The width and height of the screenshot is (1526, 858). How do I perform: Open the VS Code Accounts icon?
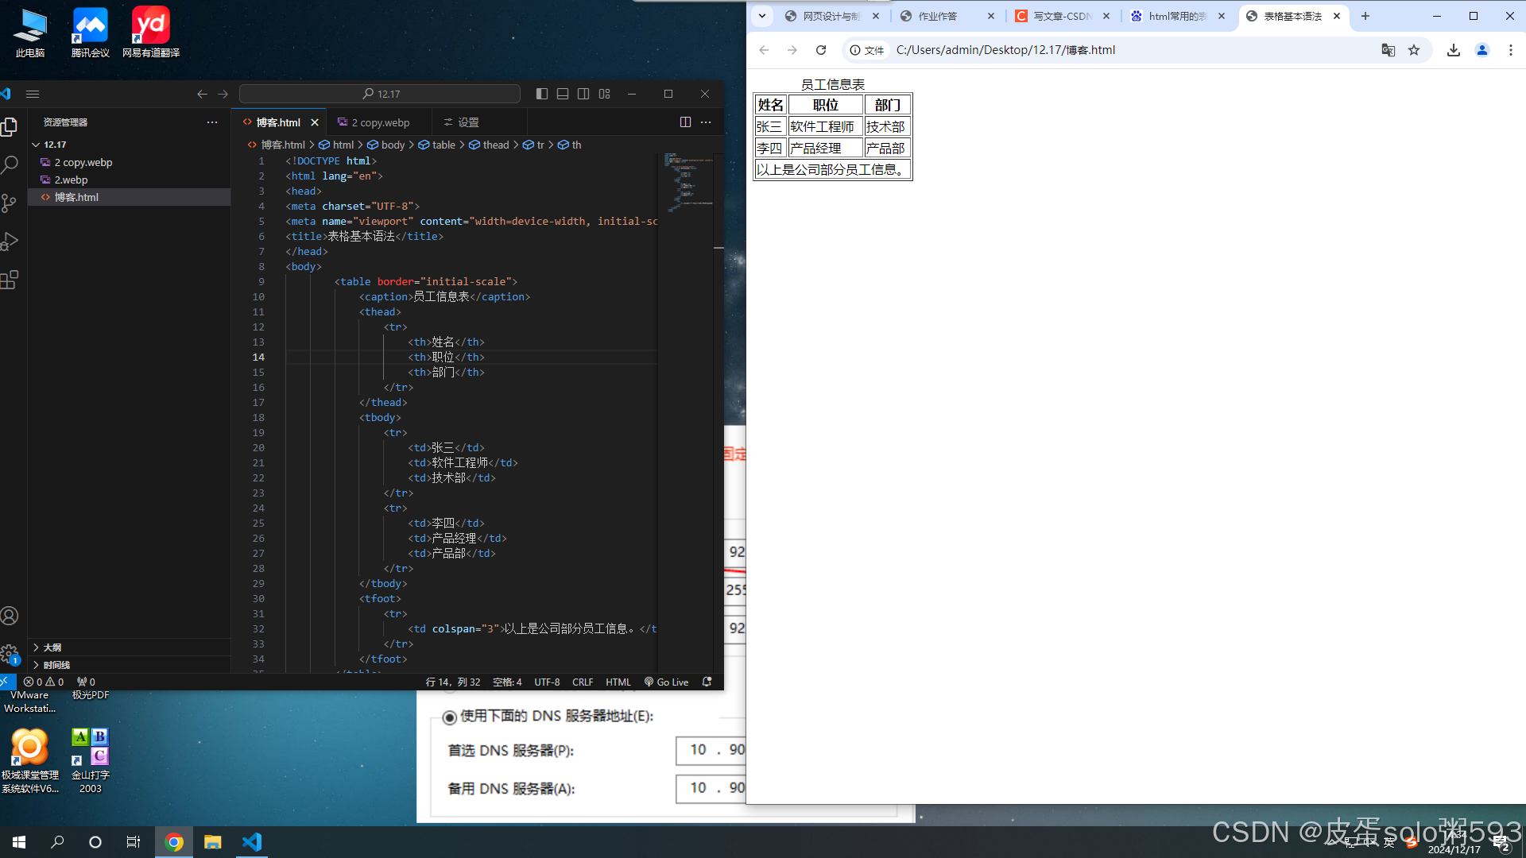pos(10,616)
